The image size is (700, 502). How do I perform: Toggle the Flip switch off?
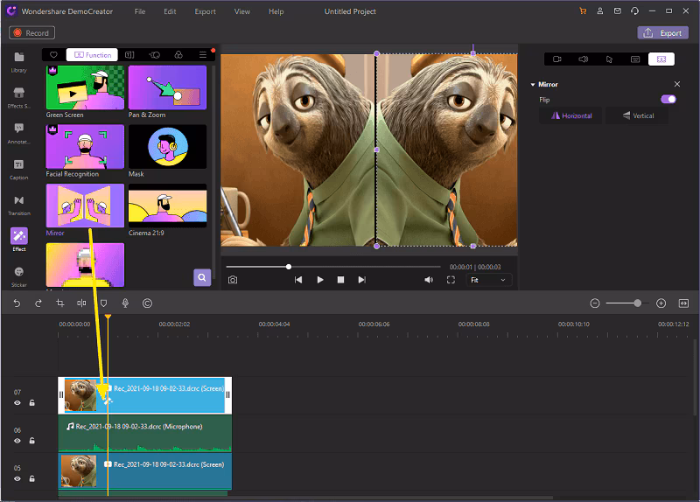668,100
